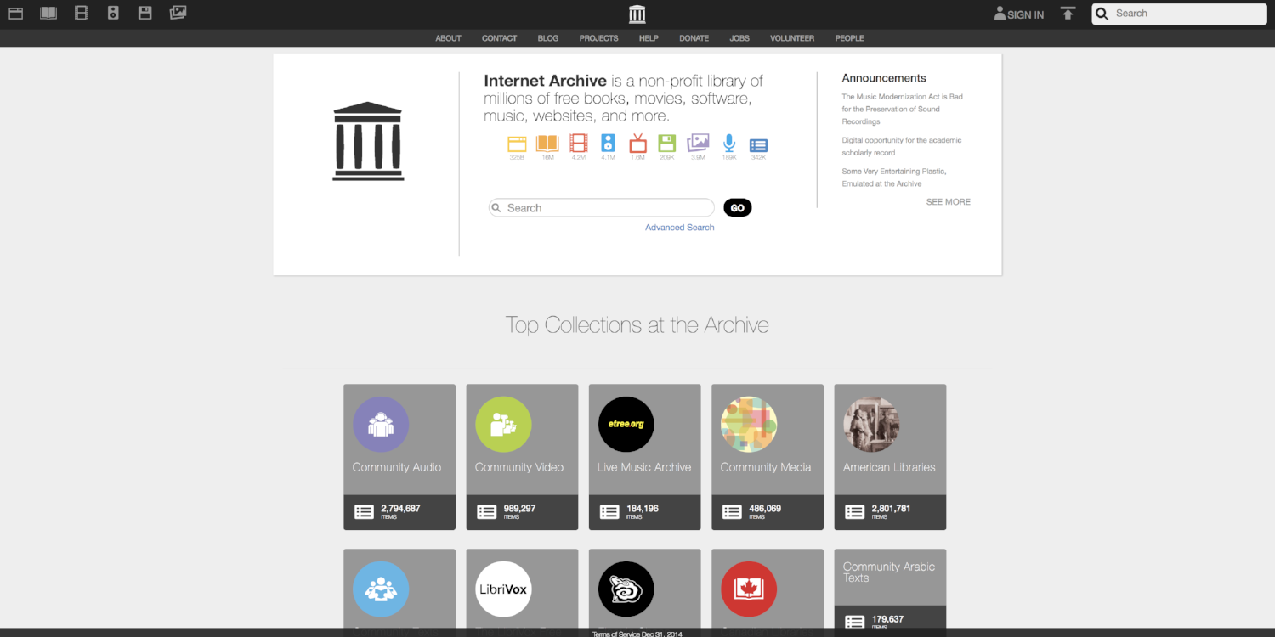Viewport: 1275px width, 637px height.
Task: Click the 184,196 items count
Action: (x=642, y=509)
